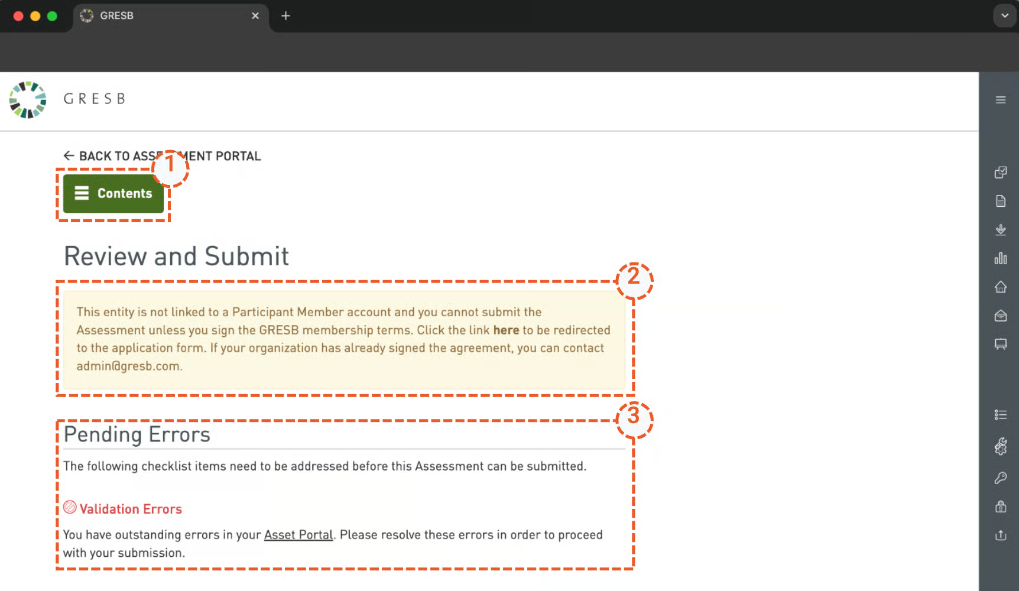Open the bar chart sidebar icon
Image resolution: width=1019 pixels, height=591 pixels.
pos(1000,258)
